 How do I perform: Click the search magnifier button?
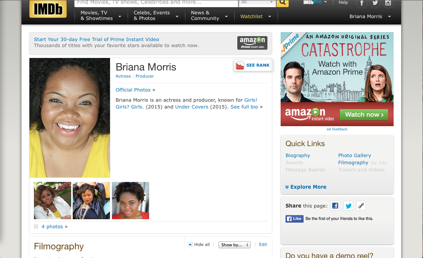coord(283,3)
